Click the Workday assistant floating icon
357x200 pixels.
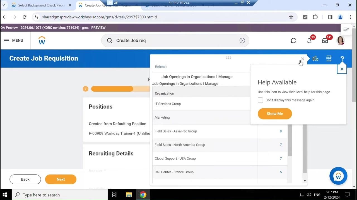[338, 176]
